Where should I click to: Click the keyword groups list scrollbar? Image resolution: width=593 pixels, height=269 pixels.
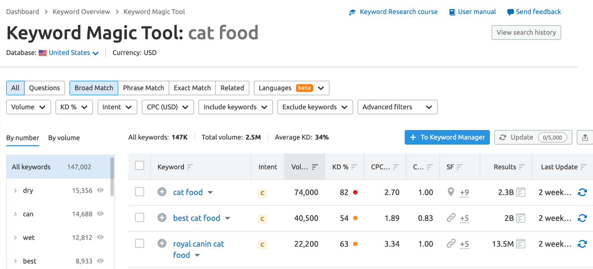tap(112, 177)
